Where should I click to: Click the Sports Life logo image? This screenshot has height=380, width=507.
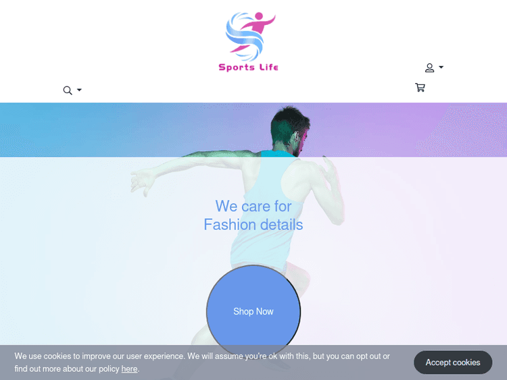(248, 42)
